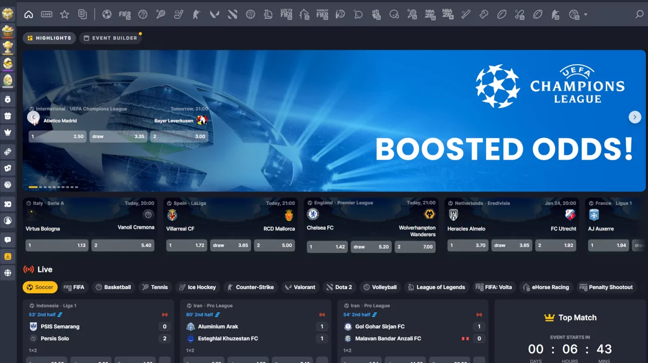Switch to Event Builder tab

[x=110, y=38]
